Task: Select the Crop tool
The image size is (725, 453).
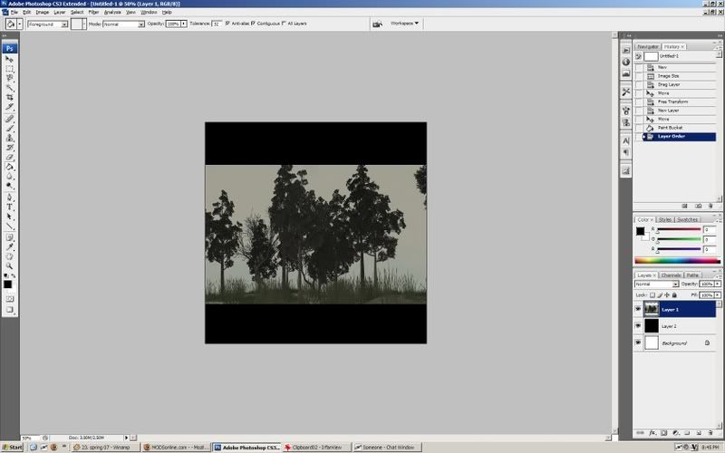Action: tap(10, 98)
